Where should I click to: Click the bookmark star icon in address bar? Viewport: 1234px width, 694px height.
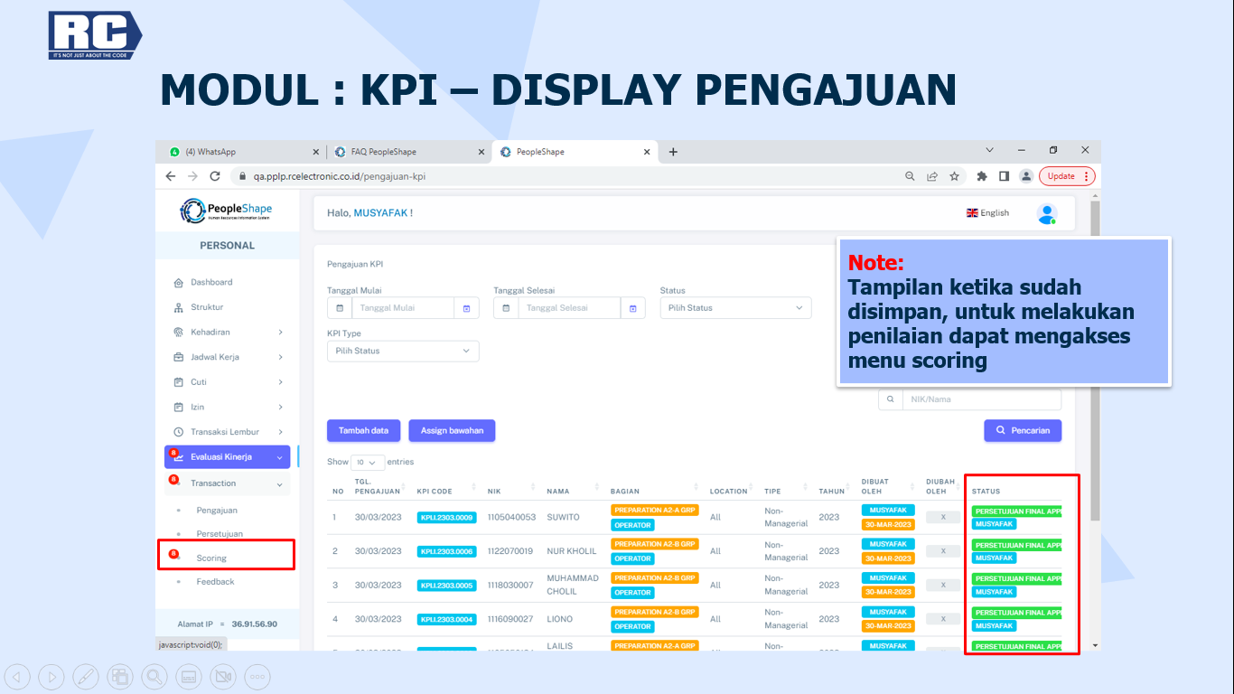[x=954, y=176]
